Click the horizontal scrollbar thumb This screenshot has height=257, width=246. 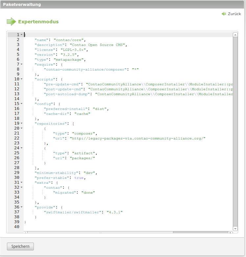(99, 233)
